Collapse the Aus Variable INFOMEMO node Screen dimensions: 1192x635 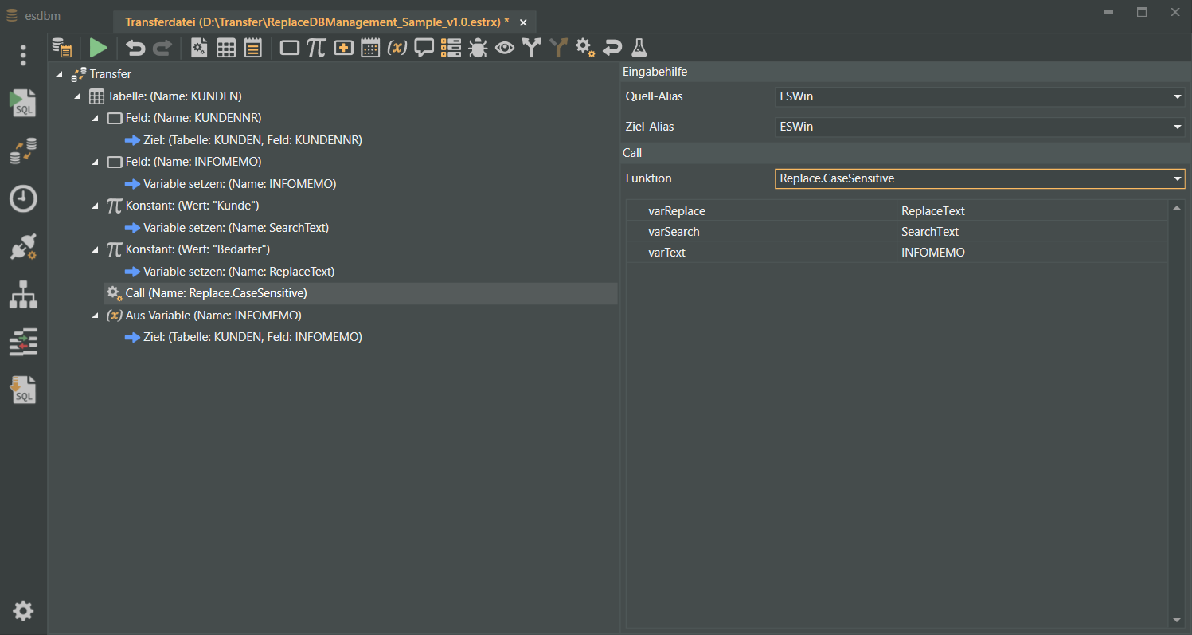pos(96,316)
